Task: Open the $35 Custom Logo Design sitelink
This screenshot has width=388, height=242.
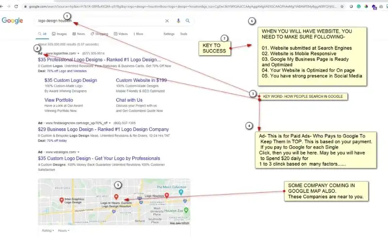Action: coord(71,80)
